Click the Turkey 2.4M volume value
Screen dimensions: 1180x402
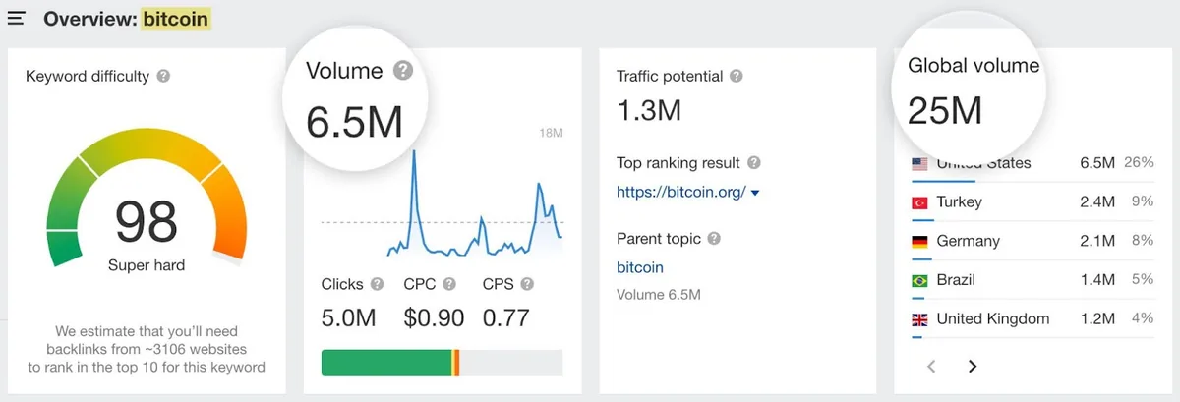point(1097,202)
